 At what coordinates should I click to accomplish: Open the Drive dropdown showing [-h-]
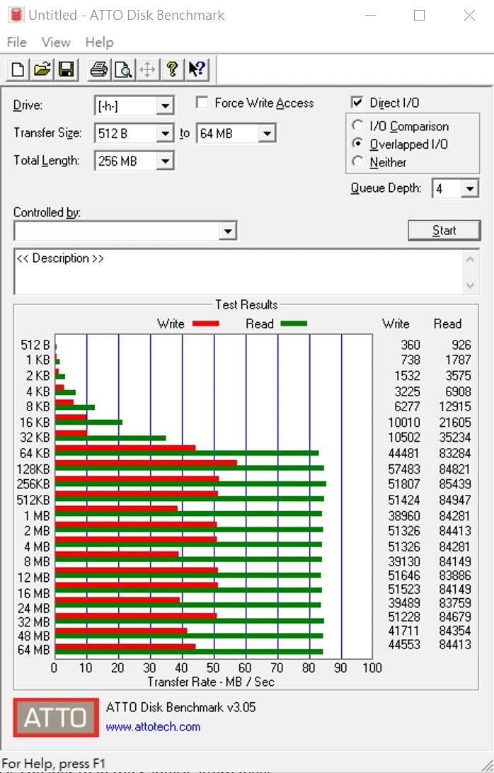165,105
